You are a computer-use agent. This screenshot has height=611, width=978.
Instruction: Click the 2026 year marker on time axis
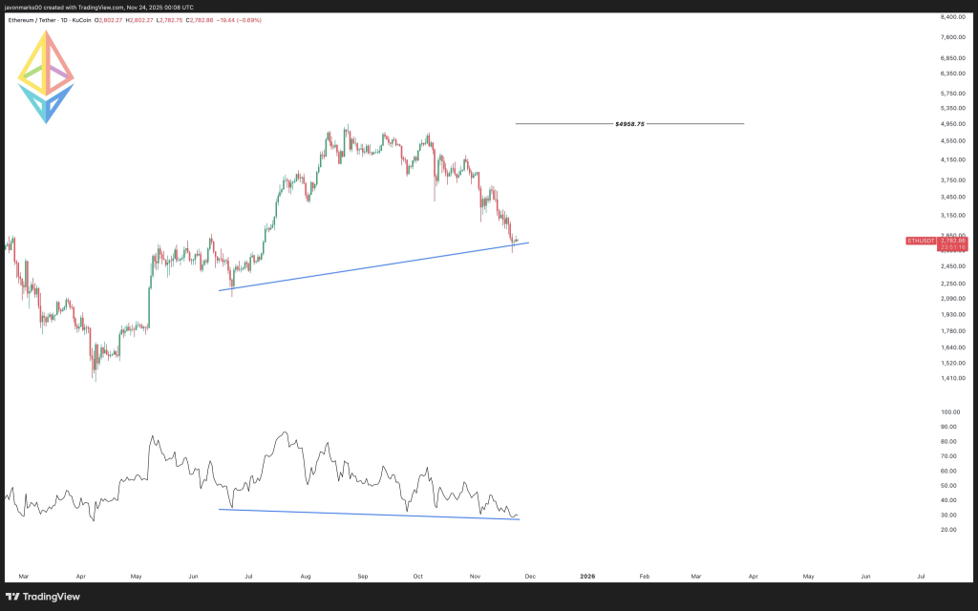point(587,577)
